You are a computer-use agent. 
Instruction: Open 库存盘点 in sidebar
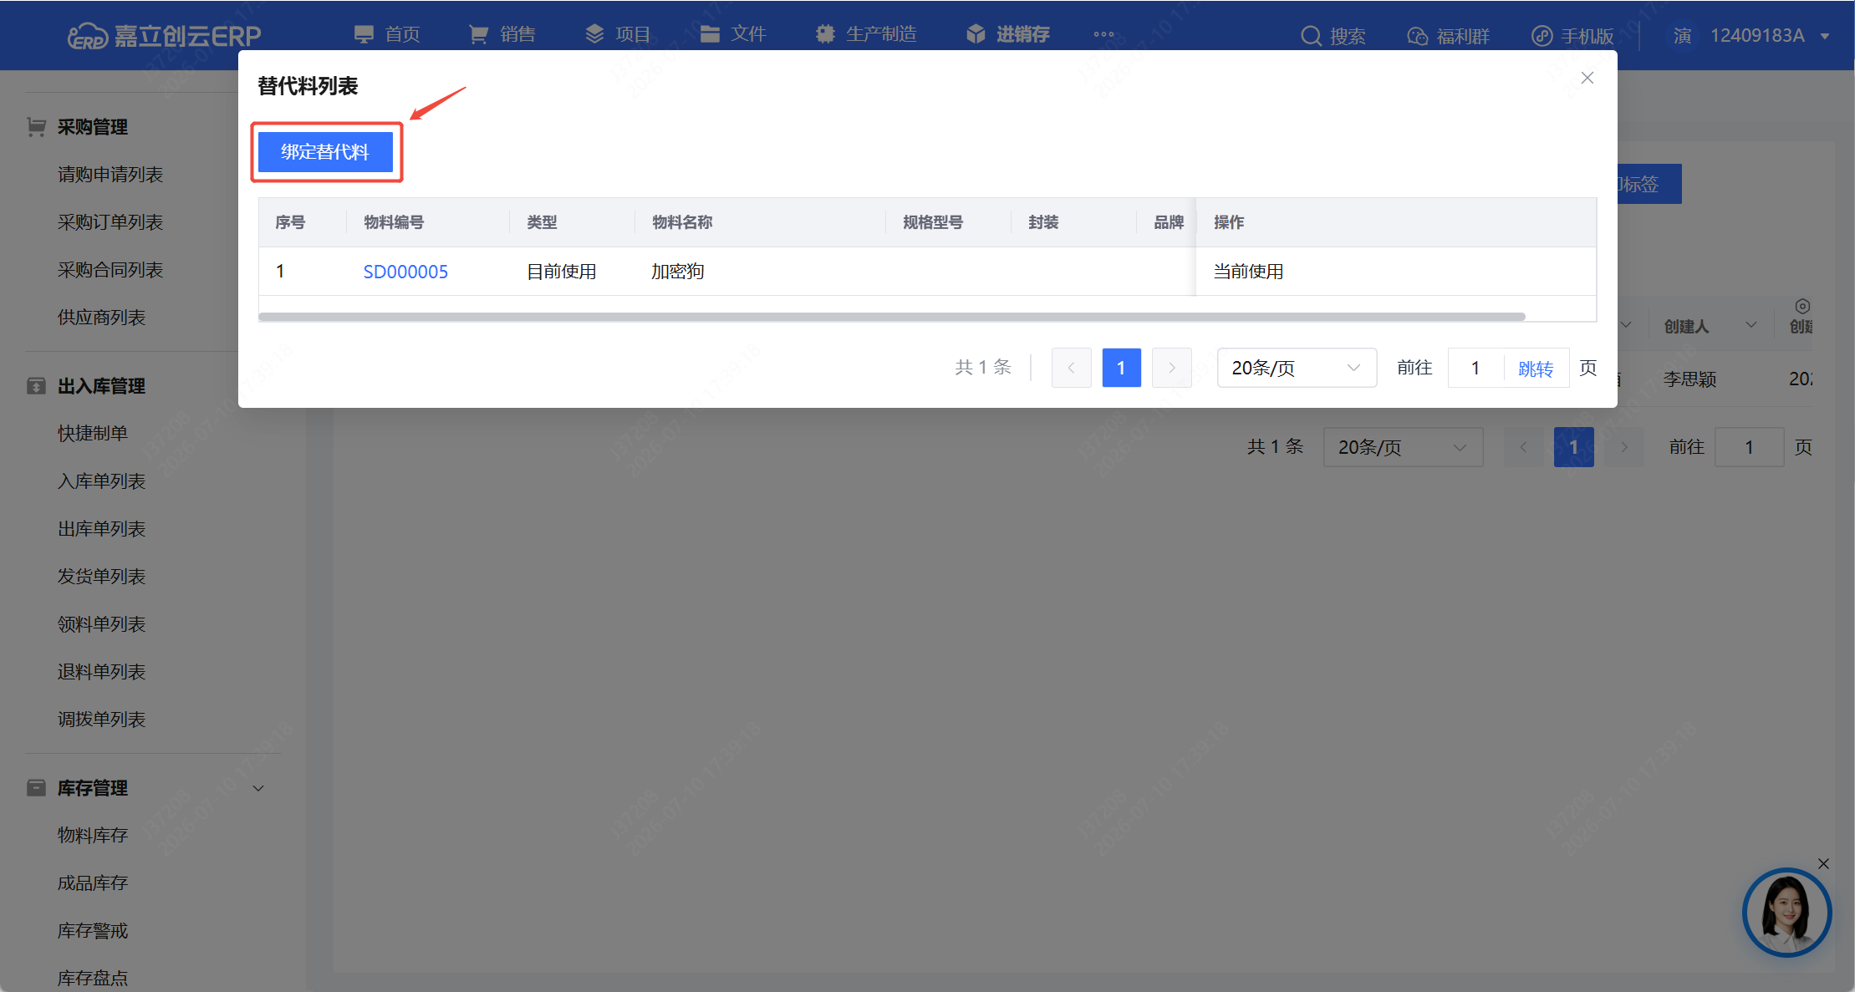[93, 979]
